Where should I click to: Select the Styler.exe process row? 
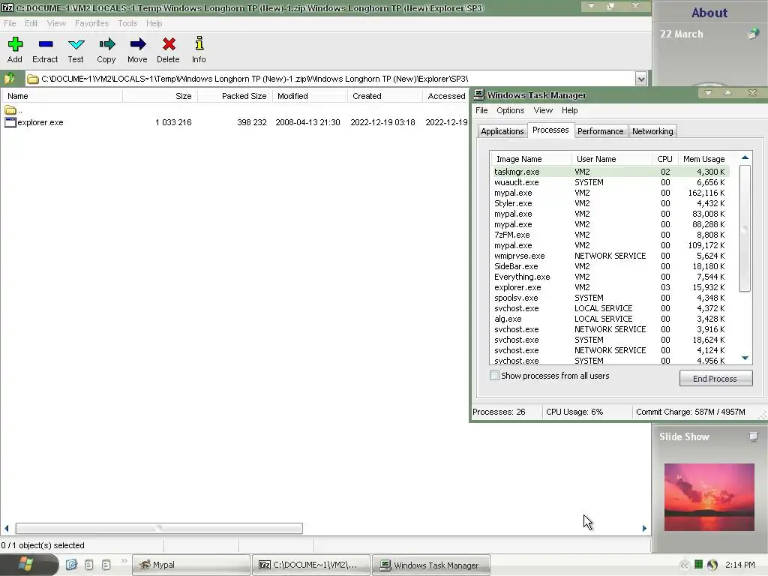coord(610,203)
